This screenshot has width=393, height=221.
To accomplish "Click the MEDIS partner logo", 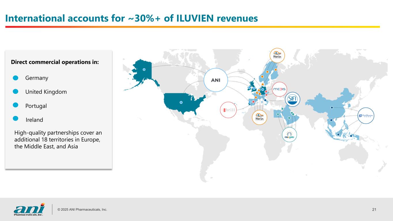I will point(279,89).
